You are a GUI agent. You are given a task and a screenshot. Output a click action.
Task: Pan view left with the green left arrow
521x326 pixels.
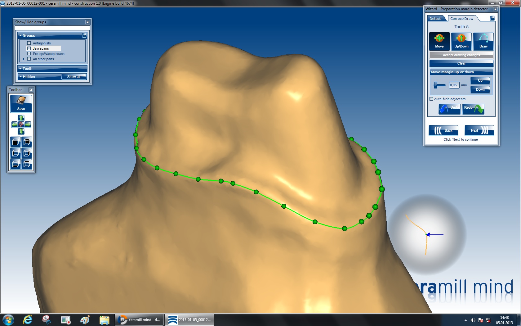pos(15,125)
